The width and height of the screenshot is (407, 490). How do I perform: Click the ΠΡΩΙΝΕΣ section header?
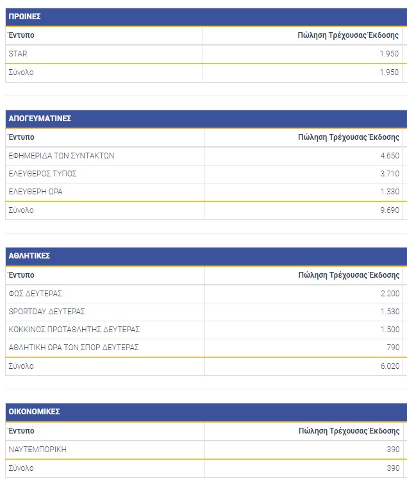(26, 17)
